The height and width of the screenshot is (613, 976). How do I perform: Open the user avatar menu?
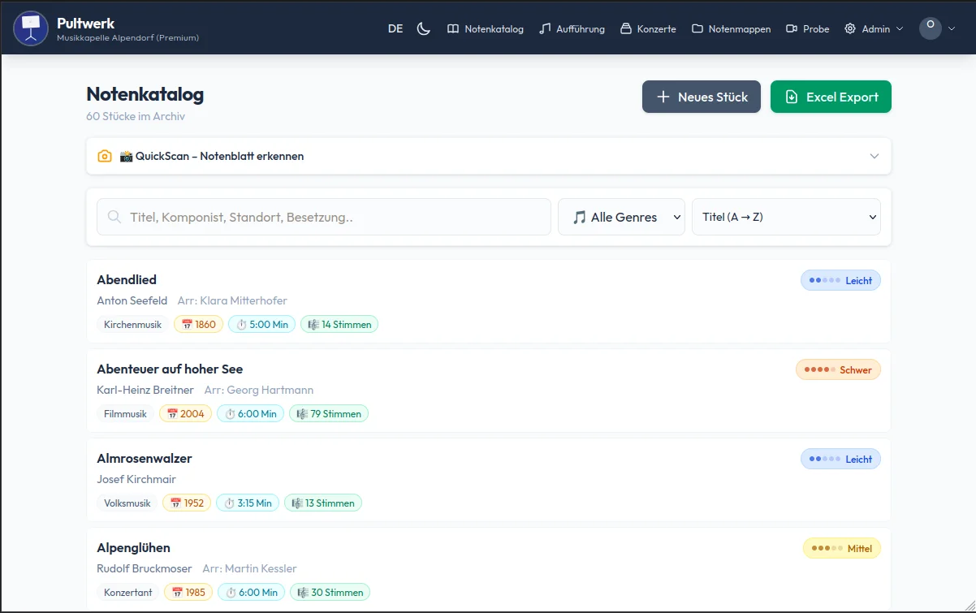pyautogui.click(x=937, y=28)
